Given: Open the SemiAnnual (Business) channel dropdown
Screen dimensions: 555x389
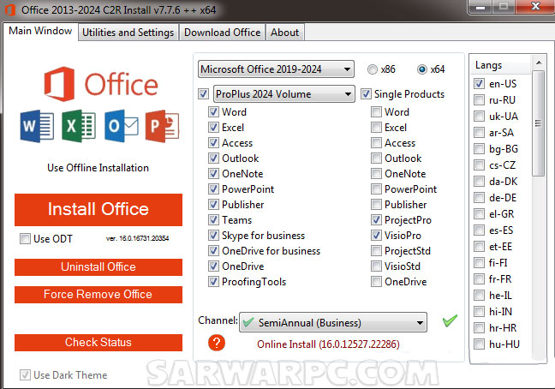Looking at the screenshot, I should (333, 322).
